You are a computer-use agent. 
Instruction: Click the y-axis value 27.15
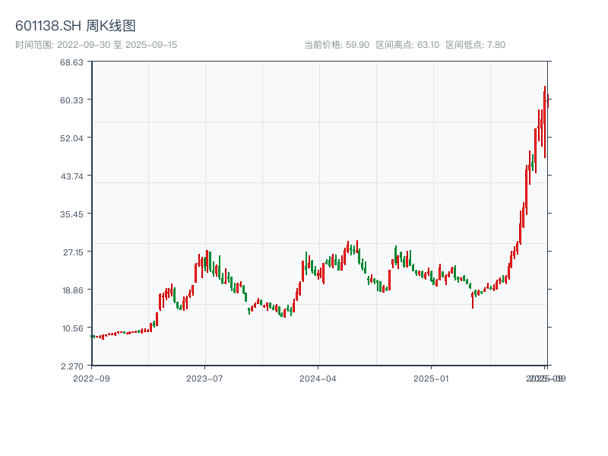pos(73,252)
